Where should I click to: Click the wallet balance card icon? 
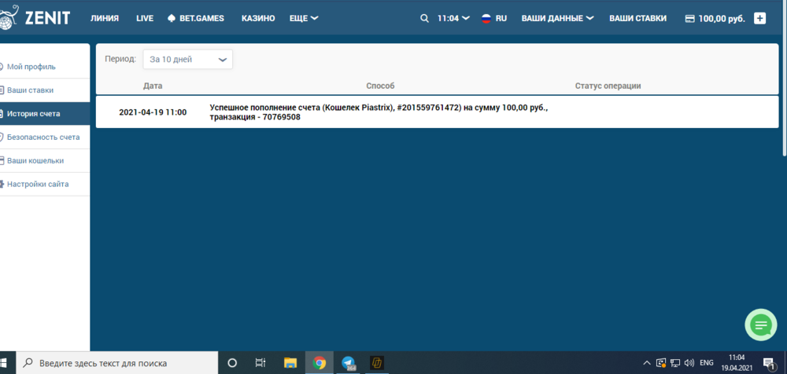point(690,19)
